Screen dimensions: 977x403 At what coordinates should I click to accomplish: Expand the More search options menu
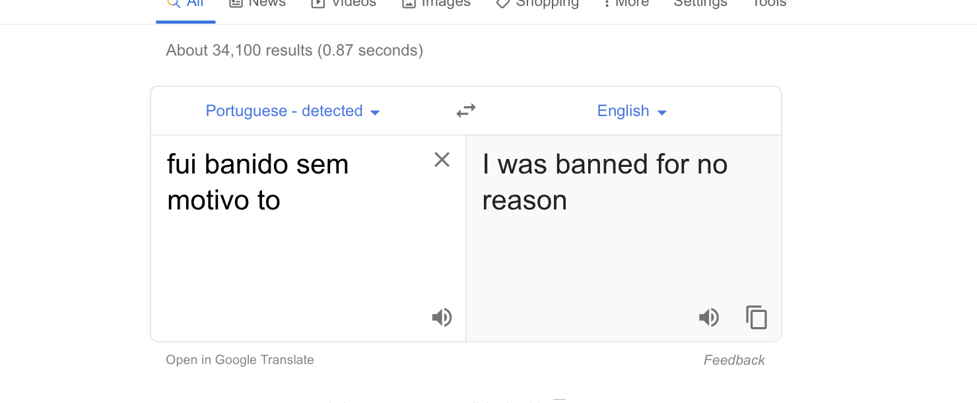pyautogui.click(x=626, y=3)
